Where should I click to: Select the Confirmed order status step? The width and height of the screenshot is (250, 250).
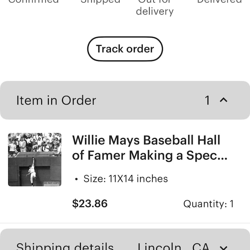coord(33,1)
